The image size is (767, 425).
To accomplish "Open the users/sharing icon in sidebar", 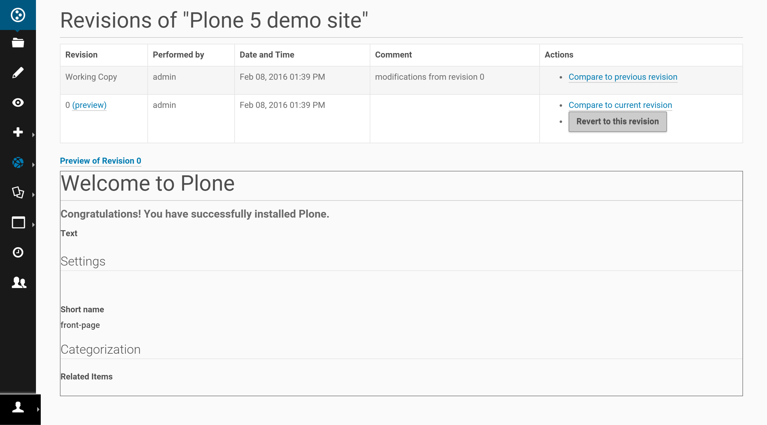I will pos(18,282).
